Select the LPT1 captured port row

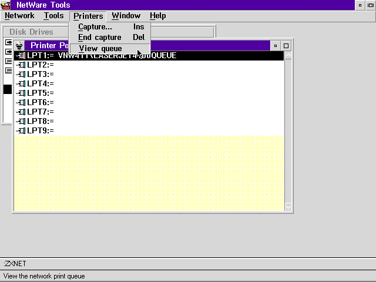(x=149, y=56)
